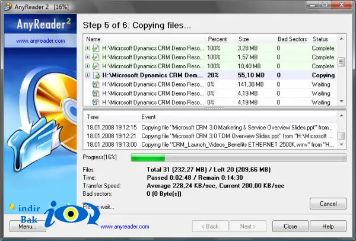Close the AnyReader 2 window with the X
The height and width of the screenshot is (241, 356).
tap(342, 5)
